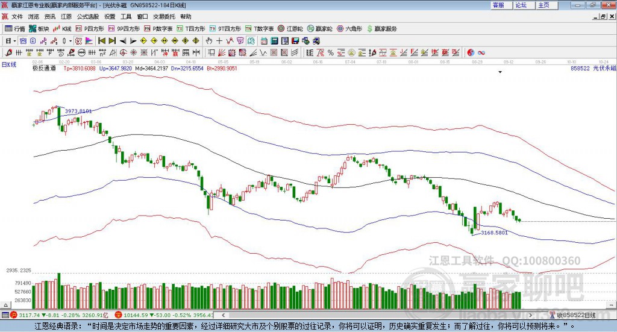Click the 858522 光伏永磁 stock label

(x=593, y=68)
